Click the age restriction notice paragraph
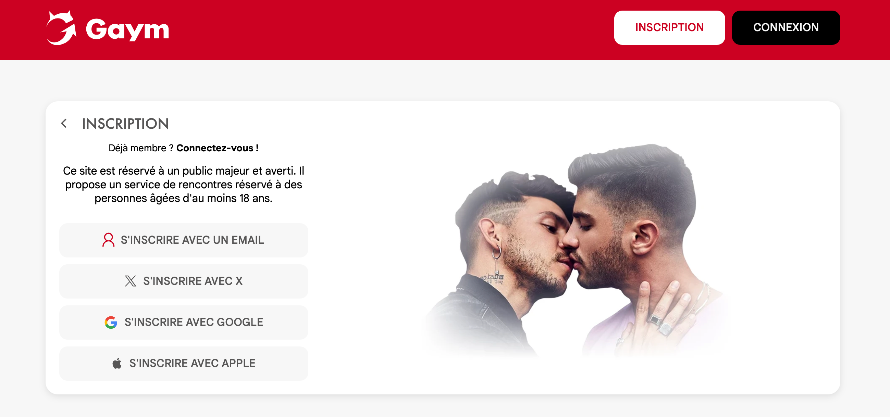Image resolution: width=890 pixels, height=417 pixels. tap(184, 184)
